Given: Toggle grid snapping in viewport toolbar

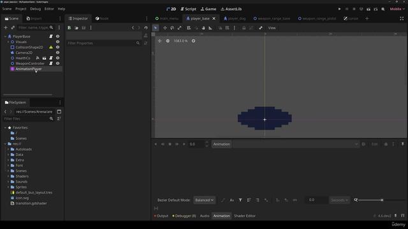Looking at the screenshot, I should 228,28.
